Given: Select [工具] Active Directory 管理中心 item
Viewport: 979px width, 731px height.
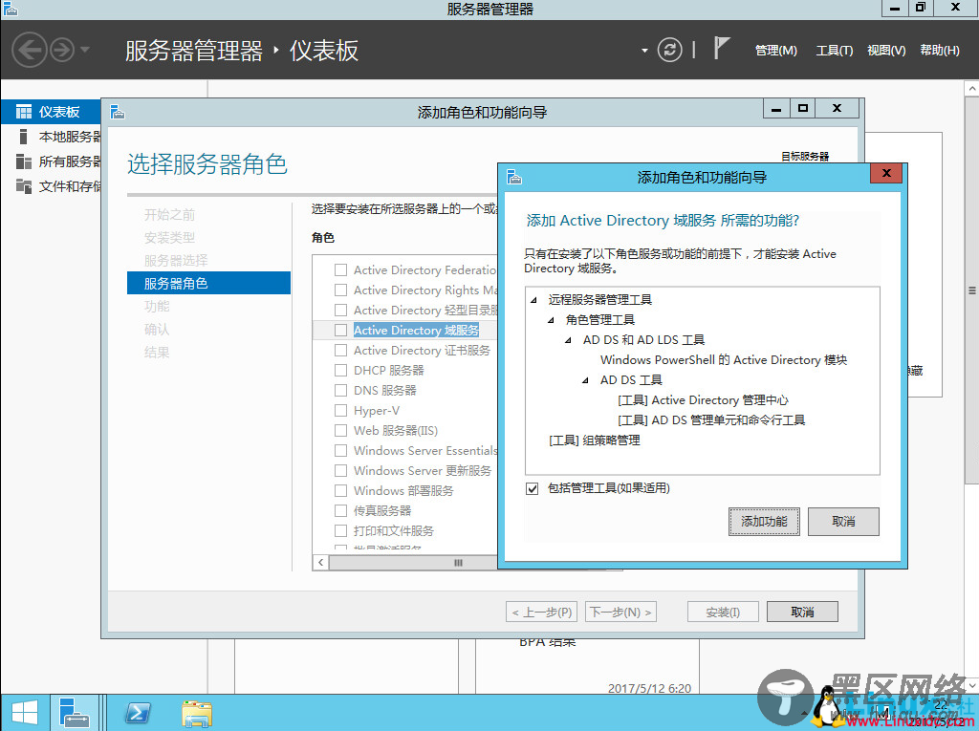Looking at the screenshot, I should 703,400.
